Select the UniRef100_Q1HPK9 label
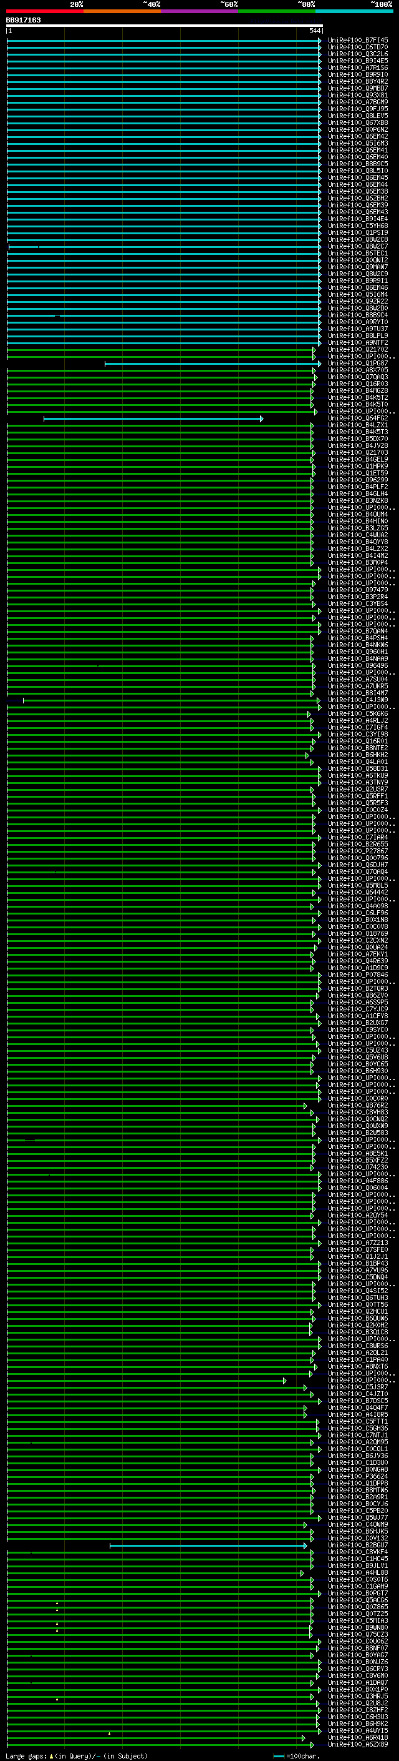 pyautogui.click(x=358, y=466)
